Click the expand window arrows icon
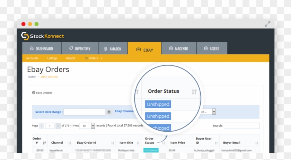291x160 pixels. pyautogui.click(x=267, y=24)
